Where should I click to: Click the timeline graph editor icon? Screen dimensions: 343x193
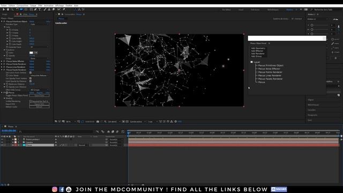coord(123,131)
